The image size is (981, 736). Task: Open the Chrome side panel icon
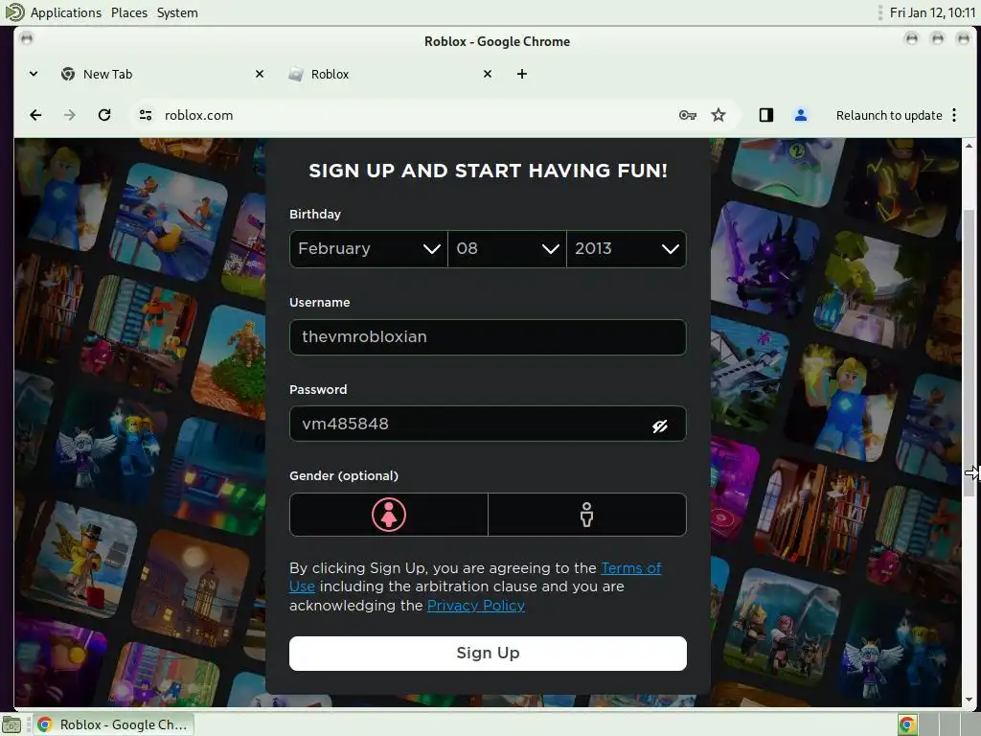[766, 115]
